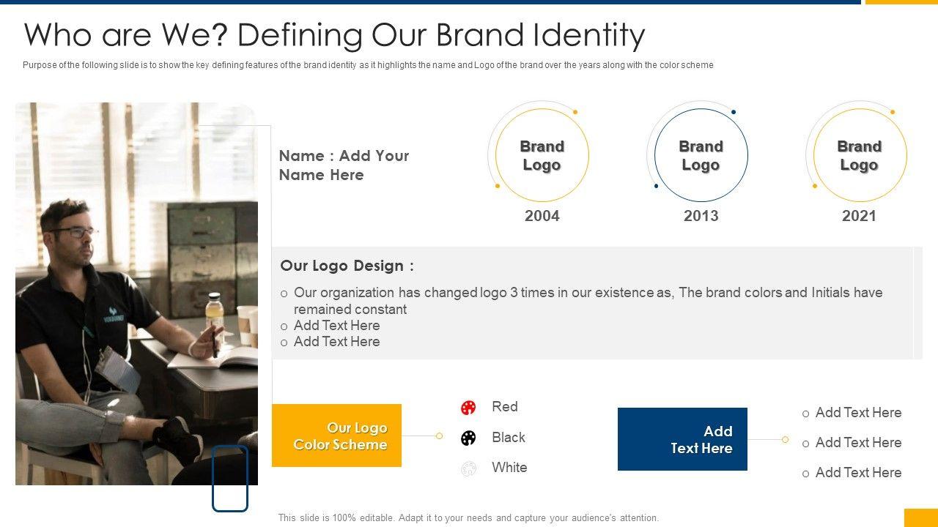
Task: Click the white palette icon
Action: pos(468,468)
